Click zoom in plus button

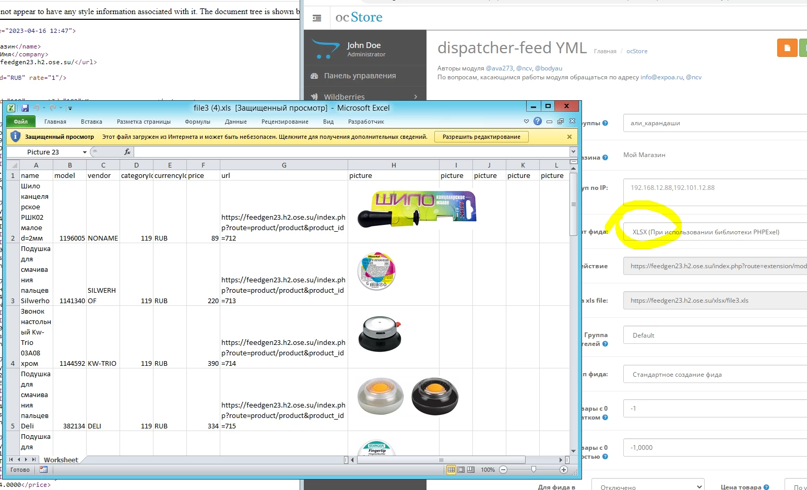[x=564, y=470]
